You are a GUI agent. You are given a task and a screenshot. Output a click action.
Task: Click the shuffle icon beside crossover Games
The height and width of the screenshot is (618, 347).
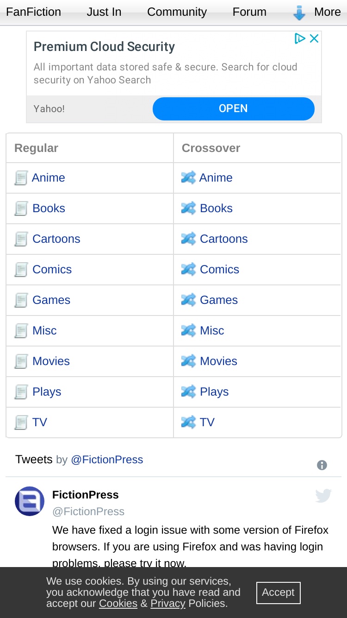pyautogui.click(x=188, y=300)
